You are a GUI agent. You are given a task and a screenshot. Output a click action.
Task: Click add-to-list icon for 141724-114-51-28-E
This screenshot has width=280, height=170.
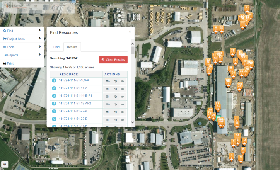pos(108,120)
